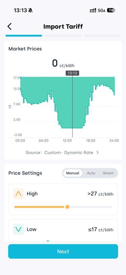Click the green Low price curve icon

[x=18, y=229]
